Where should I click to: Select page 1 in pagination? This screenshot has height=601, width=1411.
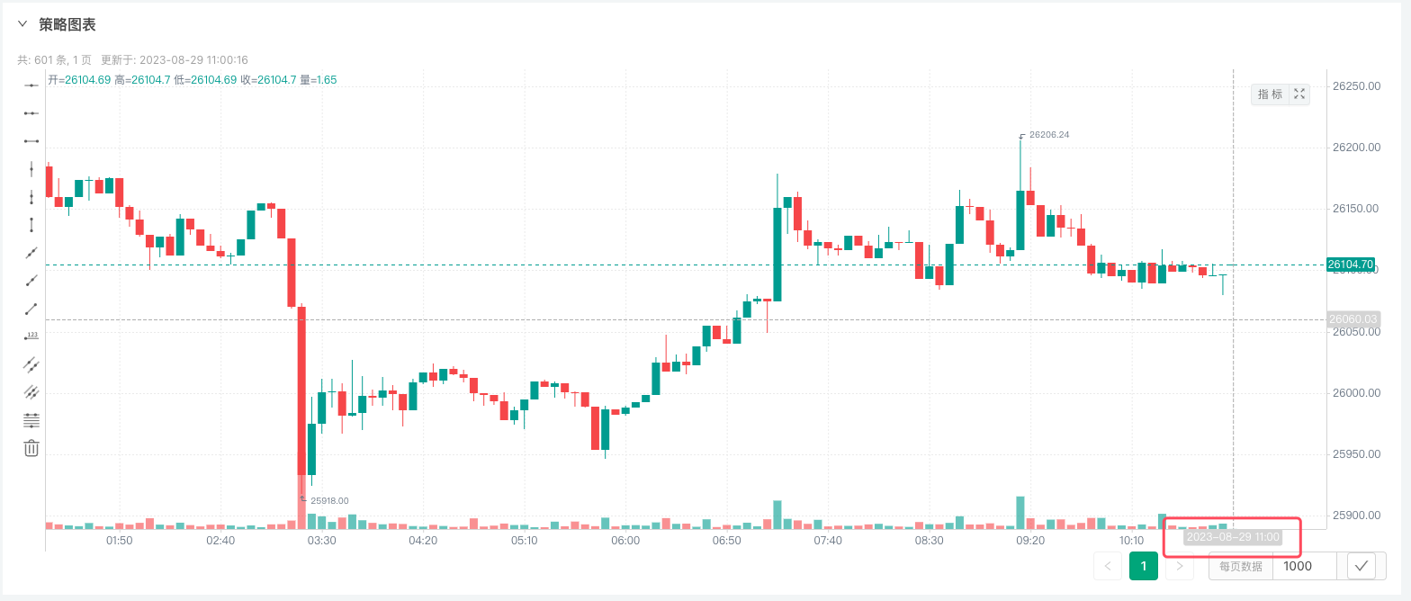(x=1144, y=566)
